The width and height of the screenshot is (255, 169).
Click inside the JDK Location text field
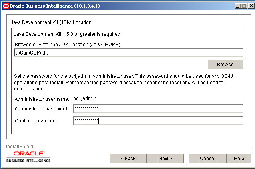128,53
